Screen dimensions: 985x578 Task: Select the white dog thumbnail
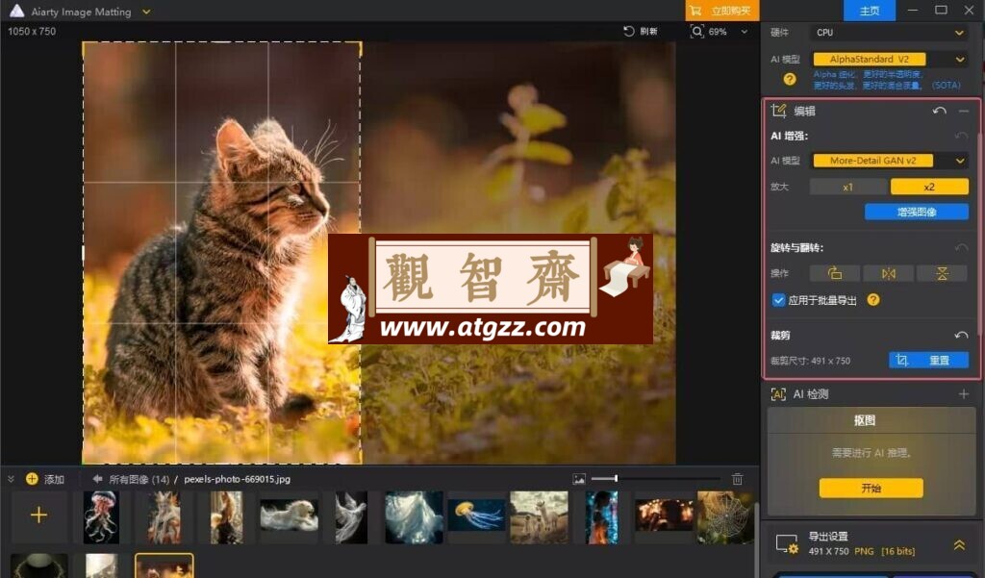coord(289,515)
